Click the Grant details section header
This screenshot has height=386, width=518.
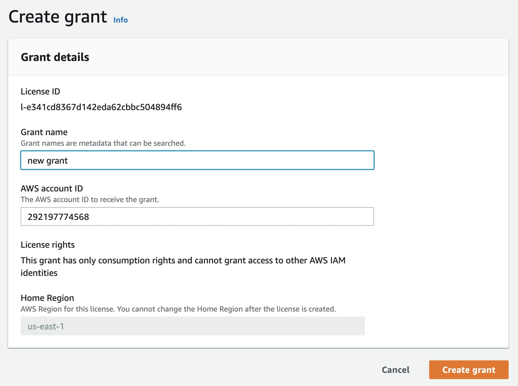pos(55,57)
